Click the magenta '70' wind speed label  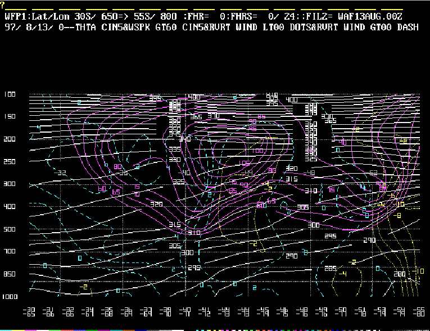coord(137,194)
